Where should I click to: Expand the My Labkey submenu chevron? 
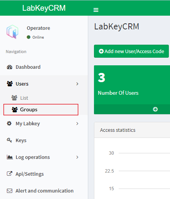(77, 123)
